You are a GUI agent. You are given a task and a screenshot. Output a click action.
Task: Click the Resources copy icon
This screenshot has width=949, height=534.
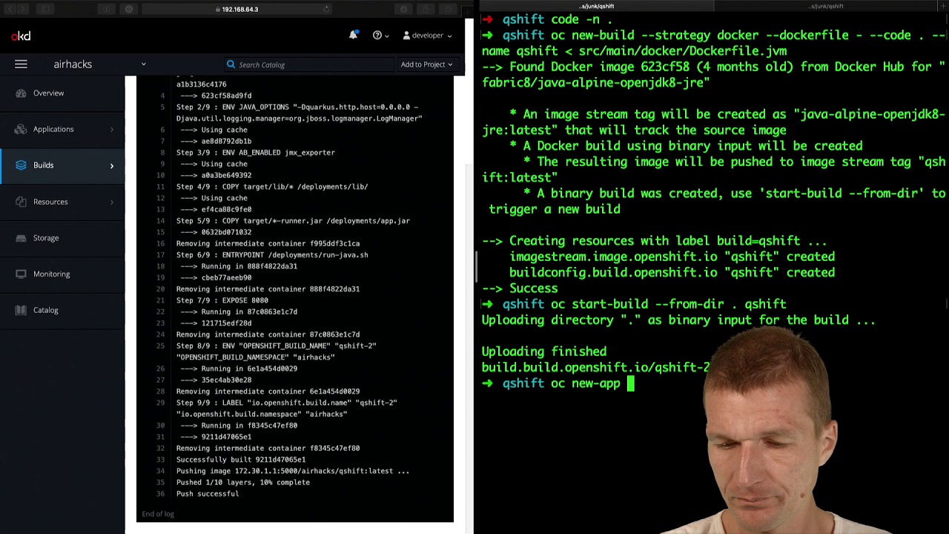click(x=21, y=202)
